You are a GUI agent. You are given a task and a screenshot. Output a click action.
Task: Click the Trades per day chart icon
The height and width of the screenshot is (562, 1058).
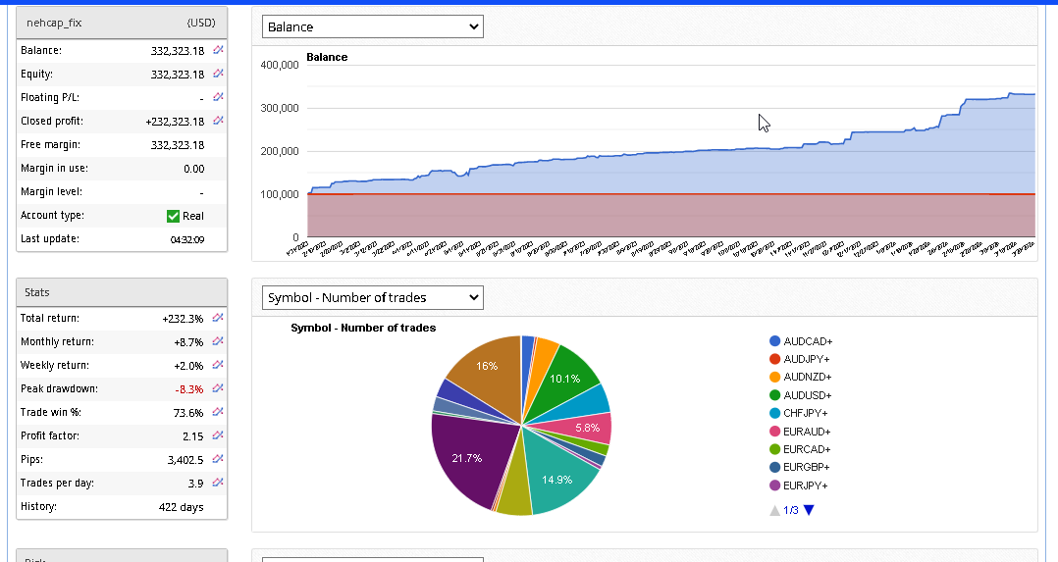pyautogui.click(x=218, y=483)
